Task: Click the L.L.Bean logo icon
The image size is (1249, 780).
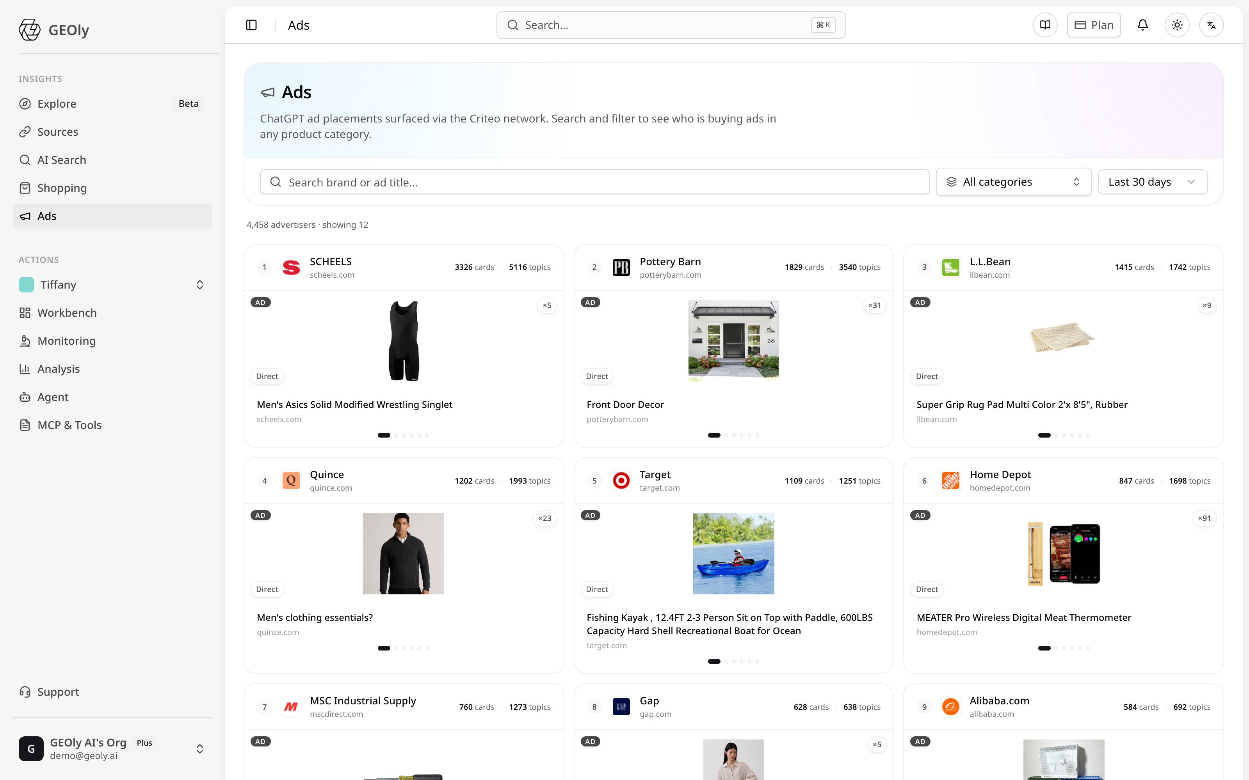Action: click(x=951, y=267)
